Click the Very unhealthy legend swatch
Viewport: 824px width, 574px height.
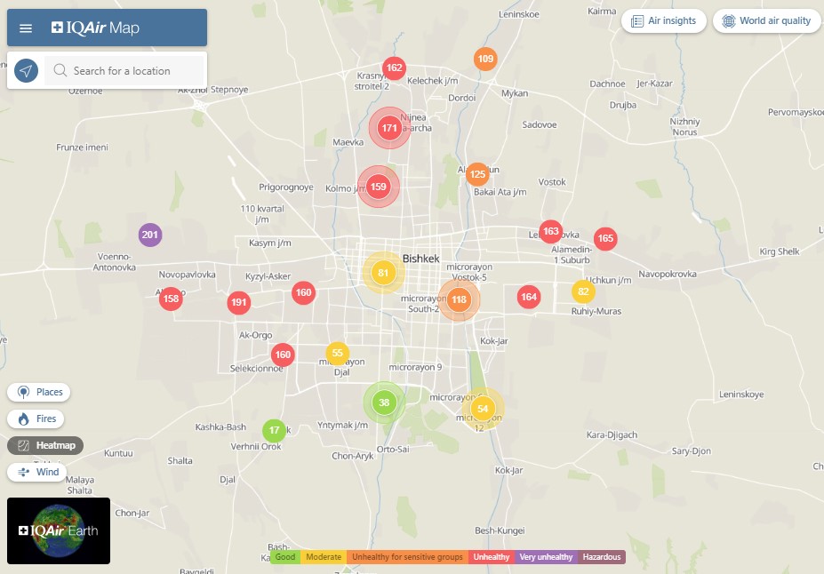tap(546, 557)
